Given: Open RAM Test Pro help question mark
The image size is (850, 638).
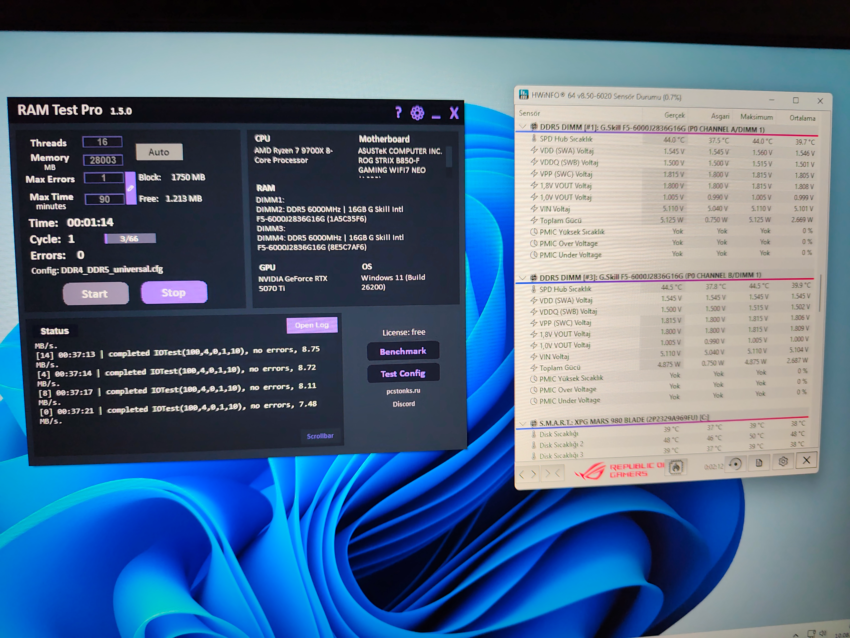Looking at the screenshot, I should click(398, 112).
